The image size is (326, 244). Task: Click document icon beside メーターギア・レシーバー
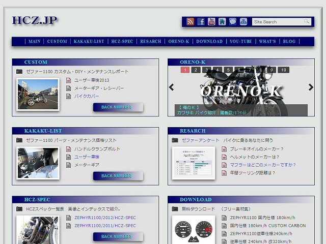pos(68,88)
